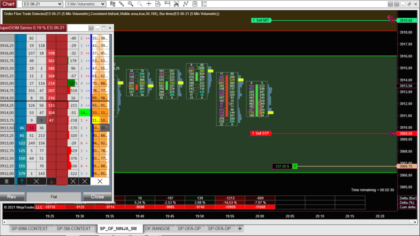Click the 3914,00 price row in SuperDOM
The height and width of the screenshot is (236, 420).
[x=7, y=113]
